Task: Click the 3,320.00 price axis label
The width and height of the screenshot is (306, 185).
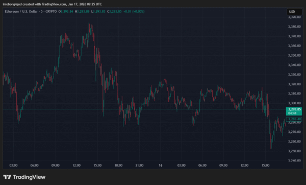Action: pyautogui.click(x=294, y=84)
